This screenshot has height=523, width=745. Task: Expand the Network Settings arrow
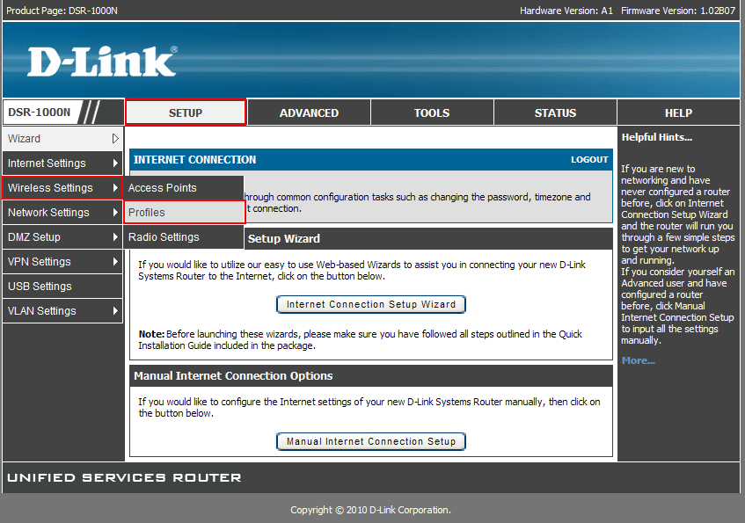115,213
